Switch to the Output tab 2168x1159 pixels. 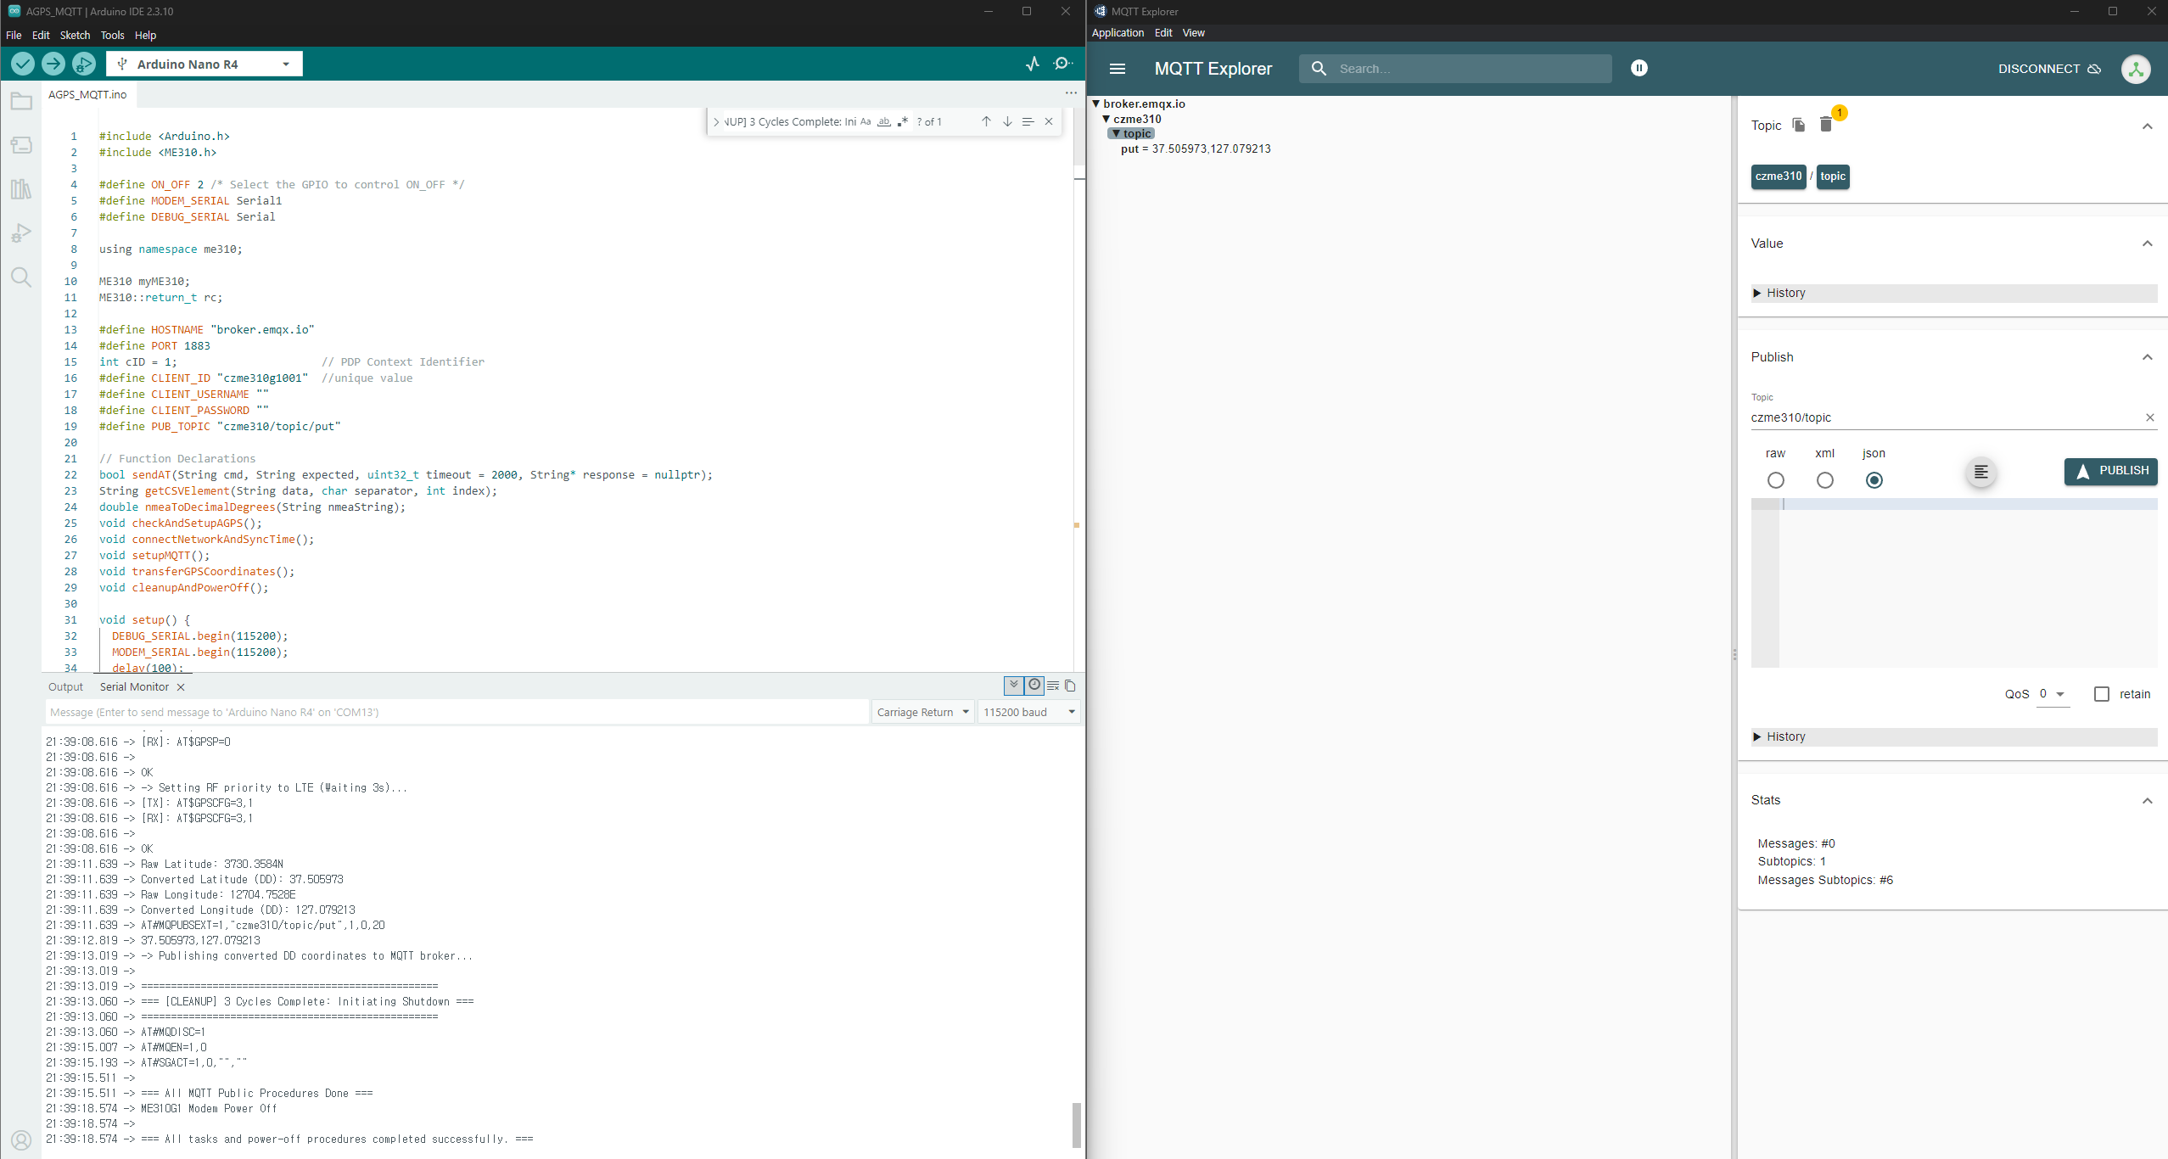pyautogui.click(x=65, y=687)
